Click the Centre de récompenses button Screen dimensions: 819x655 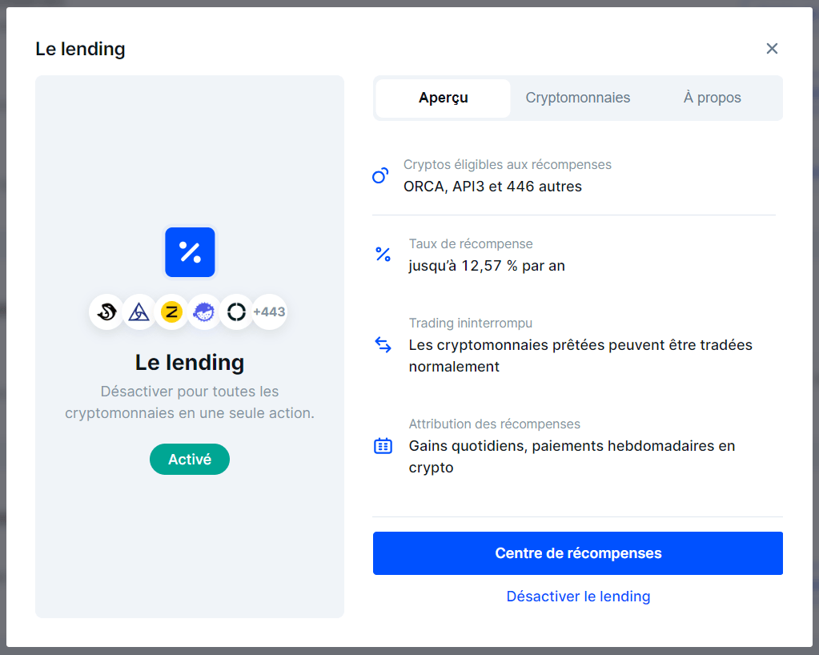[x=577, y=553]
